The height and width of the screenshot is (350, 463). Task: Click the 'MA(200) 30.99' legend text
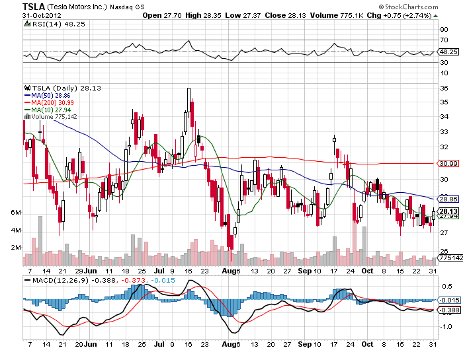click(52, 102)
